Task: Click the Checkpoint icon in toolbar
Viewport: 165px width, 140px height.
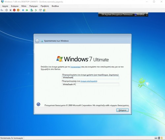Action: click(32, 10)
